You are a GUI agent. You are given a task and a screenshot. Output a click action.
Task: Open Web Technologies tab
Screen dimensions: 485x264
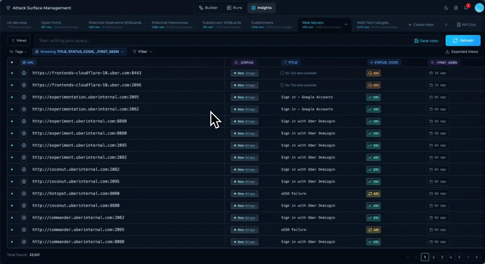pos(377,25)
